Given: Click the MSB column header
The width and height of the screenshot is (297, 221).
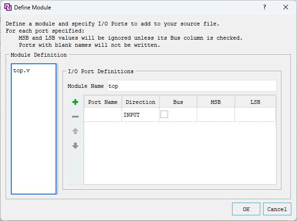Looking at the screenshot, I should [216, 102].
